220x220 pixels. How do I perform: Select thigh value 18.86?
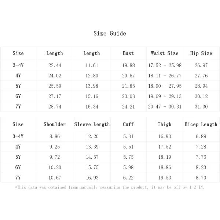(x=165, y=168)
